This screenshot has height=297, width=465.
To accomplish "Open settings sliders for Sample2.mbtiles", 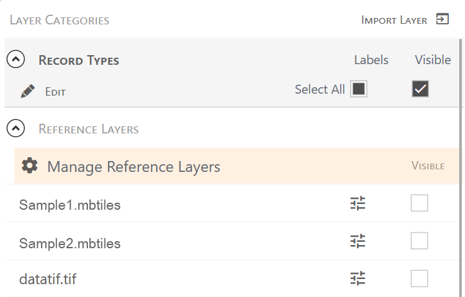I will point(358,241).
